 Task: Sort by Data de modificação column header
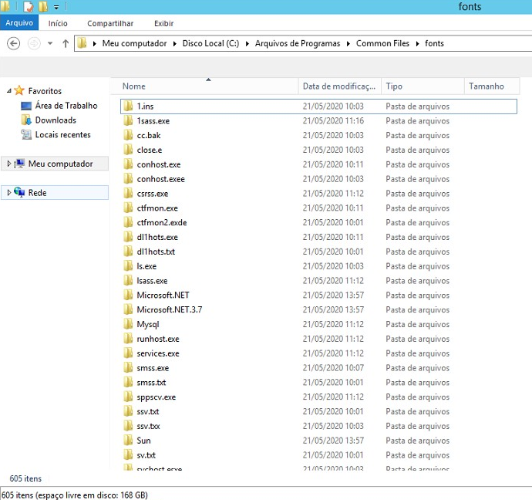pyautogui.click(x=338, y=86)
